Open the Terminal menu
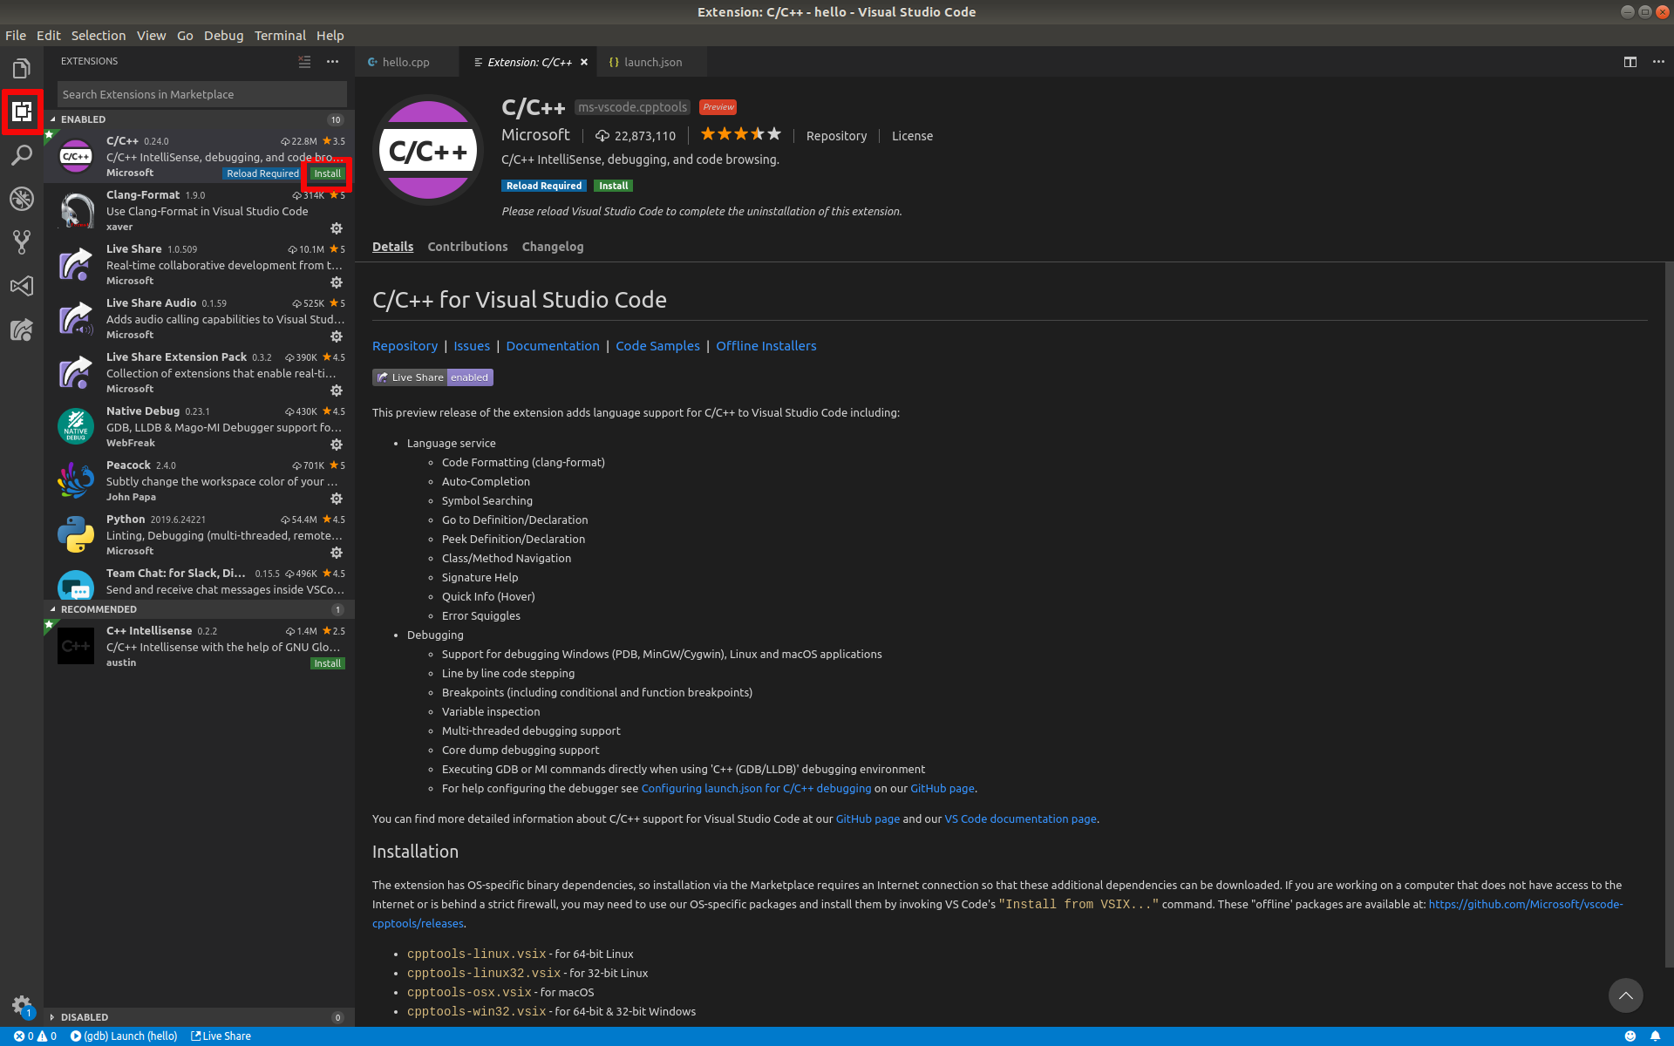 (280, 36)
